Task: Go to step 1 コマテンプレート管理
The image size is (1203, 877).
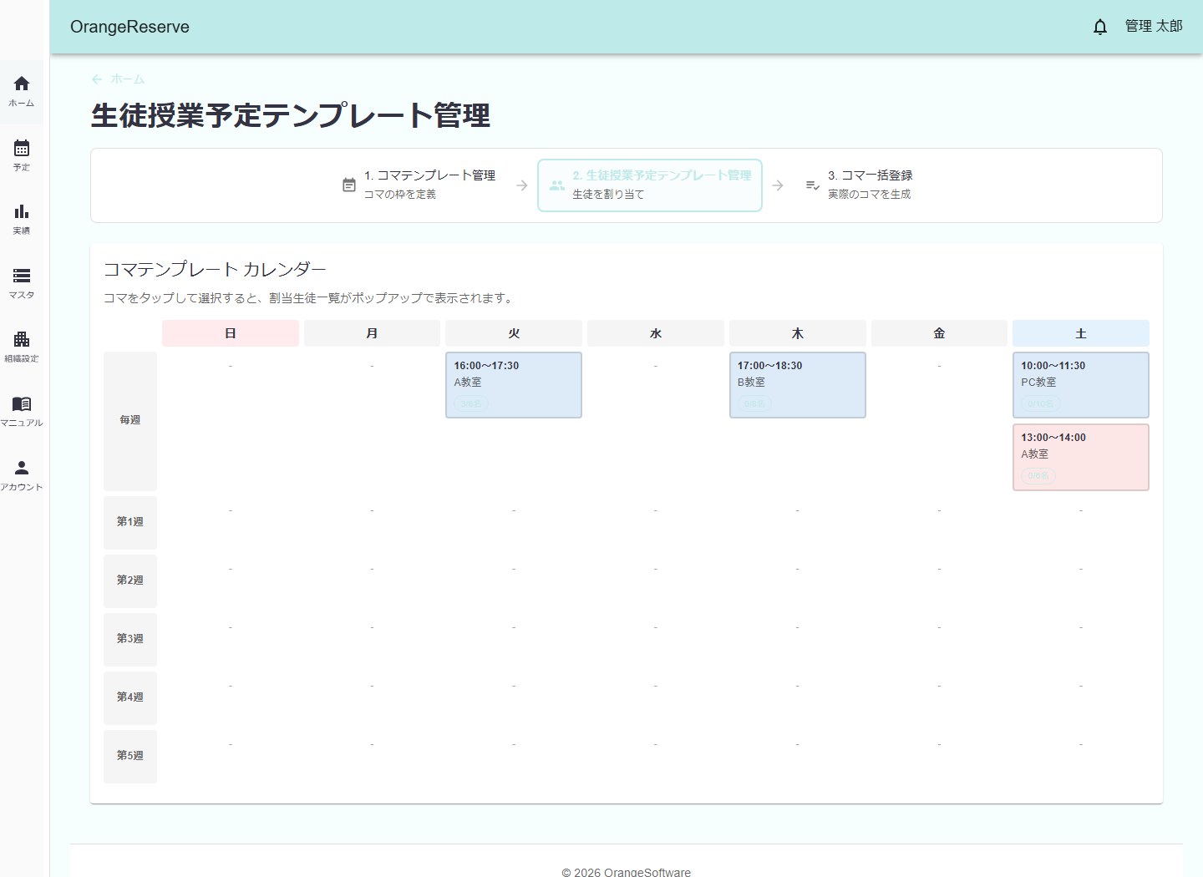Action: 419,185
